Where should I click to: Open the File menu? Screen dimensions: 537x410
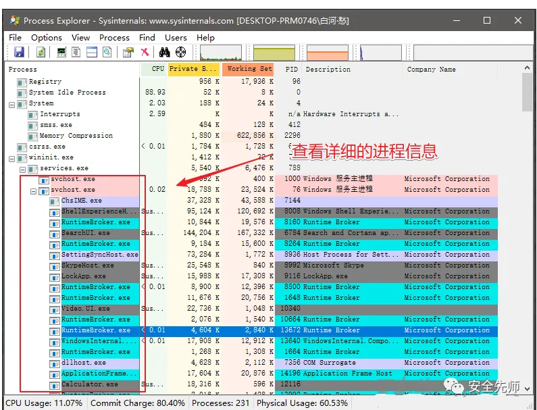tap(15, 37)
